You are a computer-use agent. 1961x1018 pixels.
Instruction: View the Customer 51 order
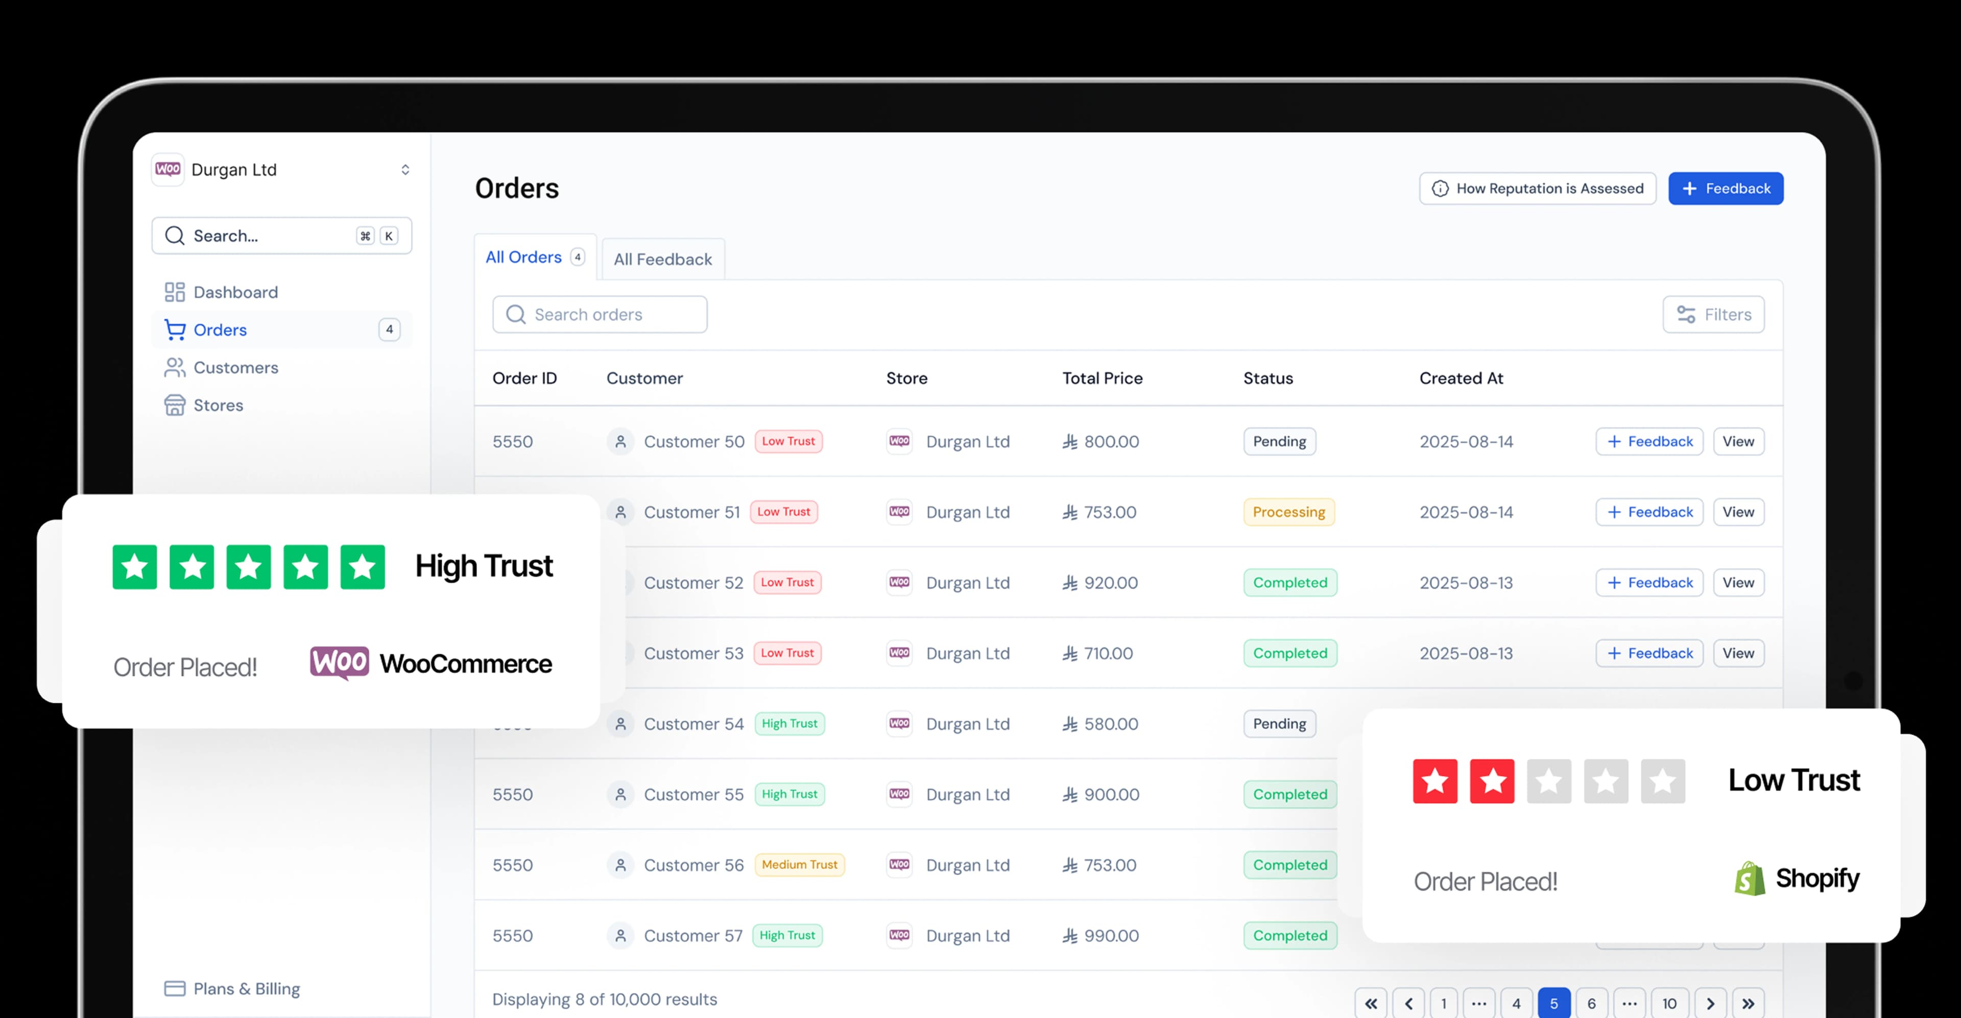point(1738,512)
